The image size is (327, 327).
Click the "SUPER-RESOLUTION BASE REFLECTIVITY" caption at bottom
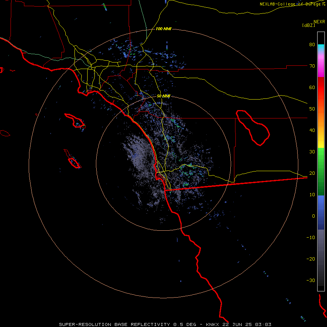[114, 324]
